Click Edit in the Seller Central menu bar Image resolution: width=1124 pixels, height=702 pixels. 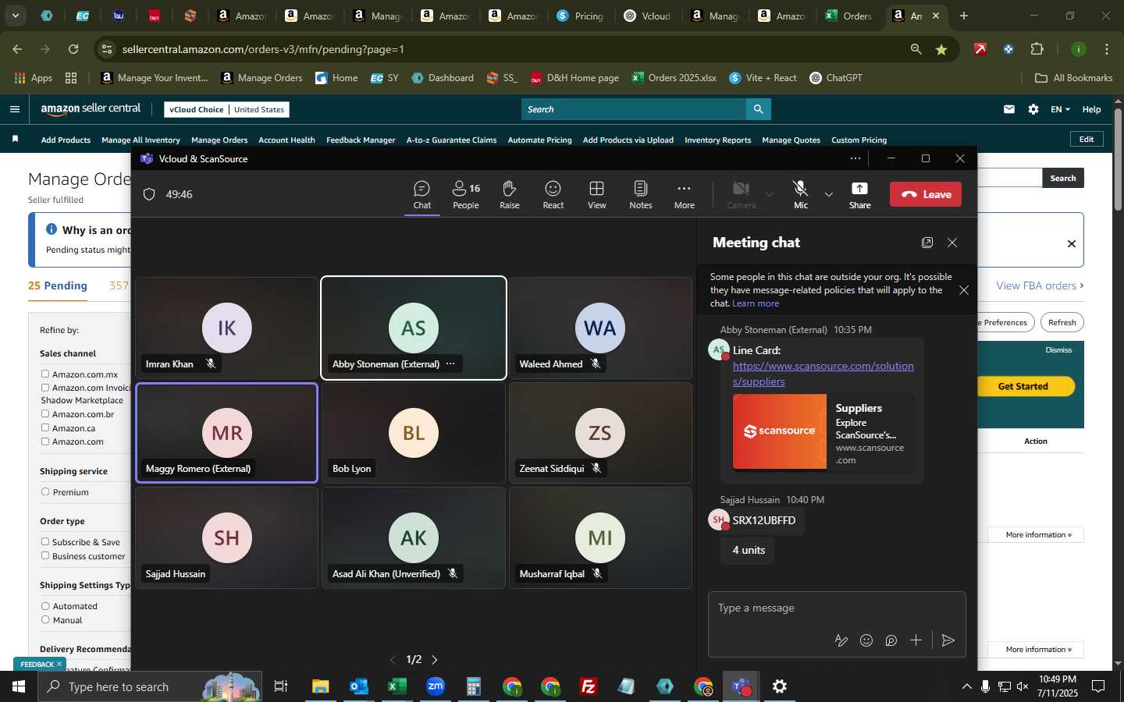click(x=1087, y=139)
